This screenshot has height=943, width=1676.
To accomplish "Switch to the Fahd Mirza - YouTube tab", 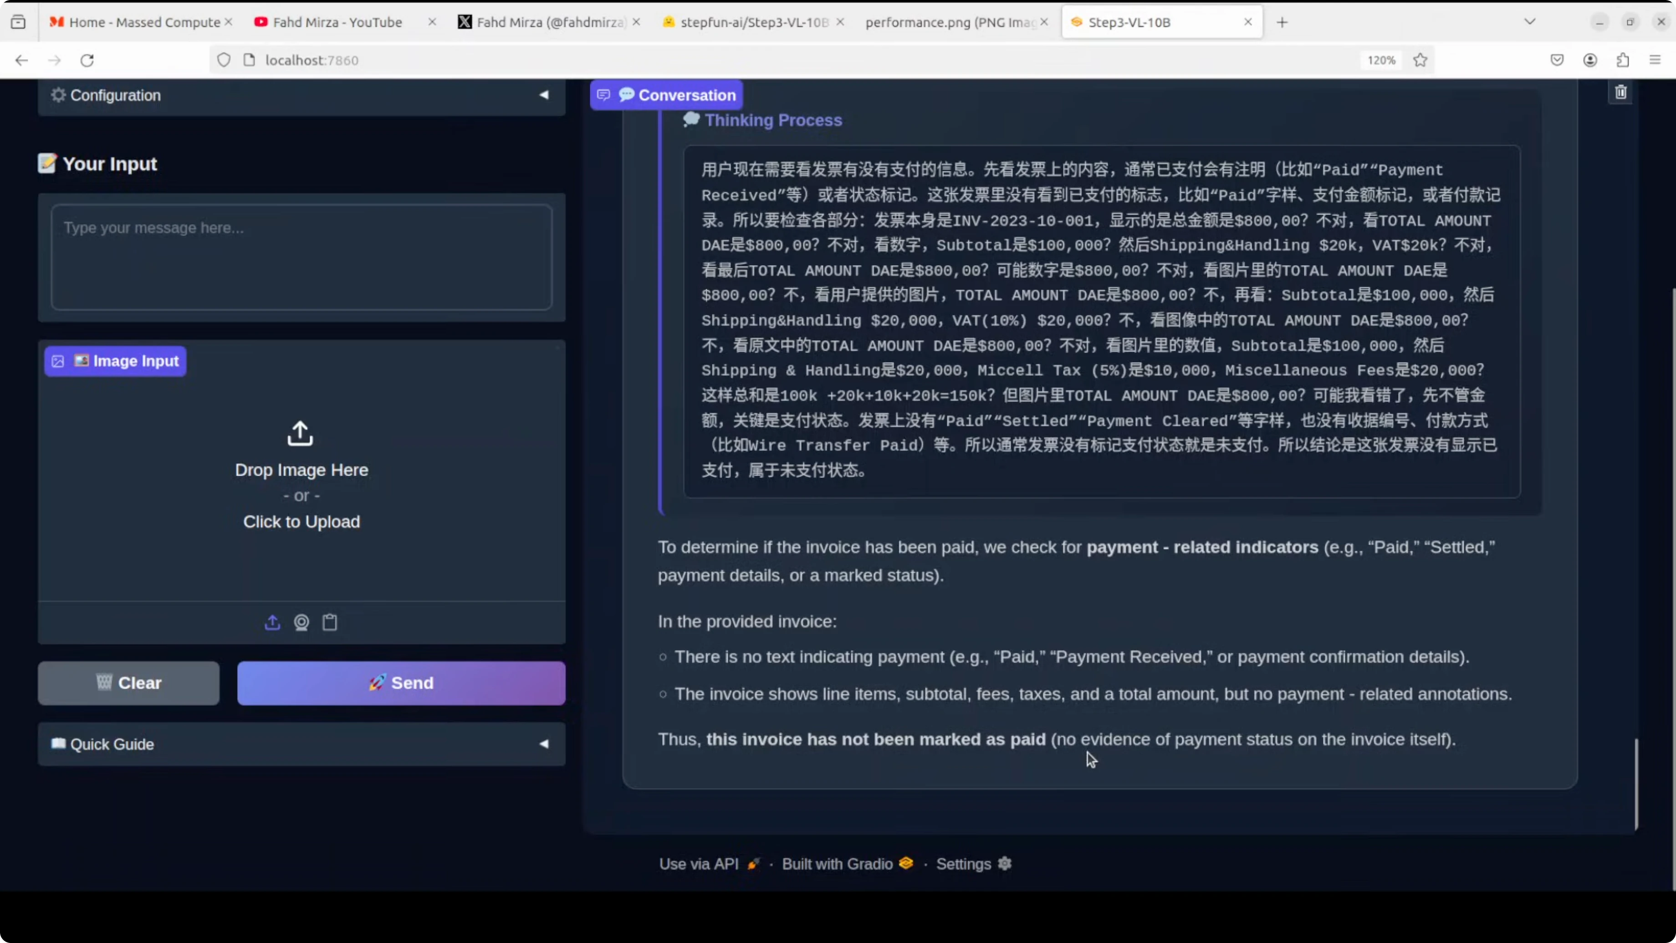I will (337, 22).
